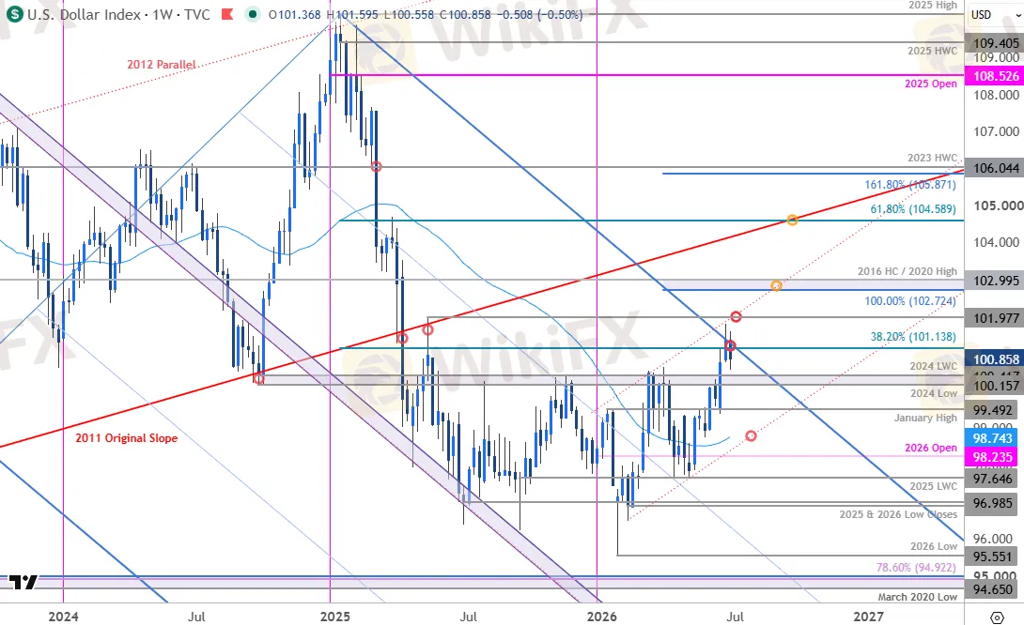Click the 2027 label on the time axis
This screenshot has height=625, width=1024.
click(x=869, y=617)
